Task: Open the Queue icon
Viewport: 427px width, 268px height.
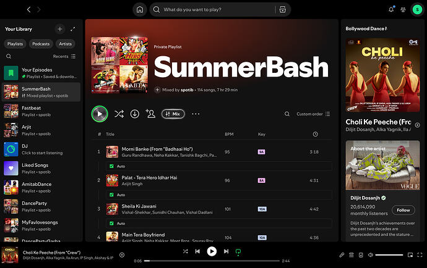Action: pyautogui.click(x=352, y=255)
